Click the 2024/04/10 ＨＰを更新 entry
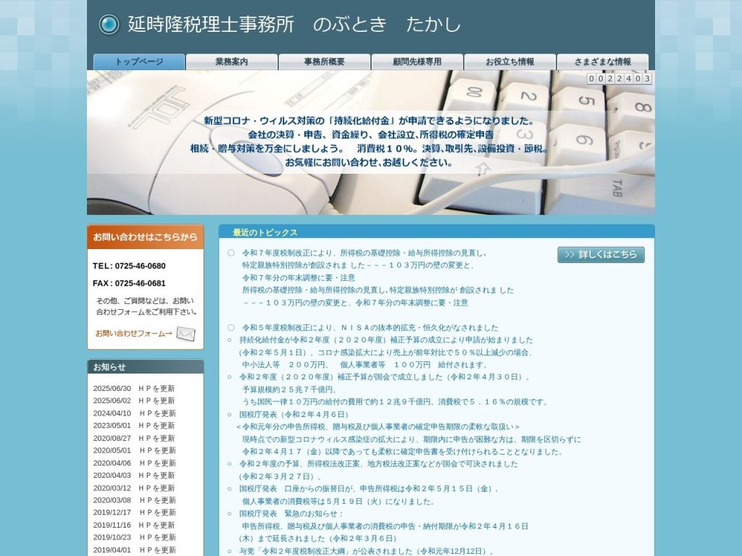 click(x=134, y=413)
